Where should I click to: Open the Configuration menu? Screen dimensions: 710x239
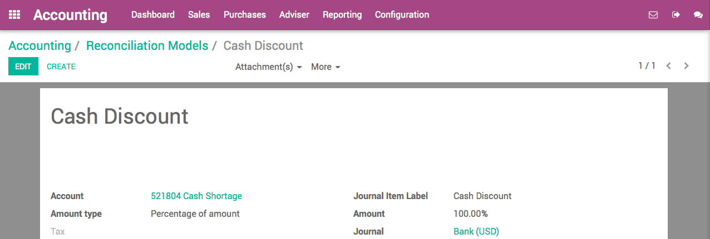click(x=402, y=15)
